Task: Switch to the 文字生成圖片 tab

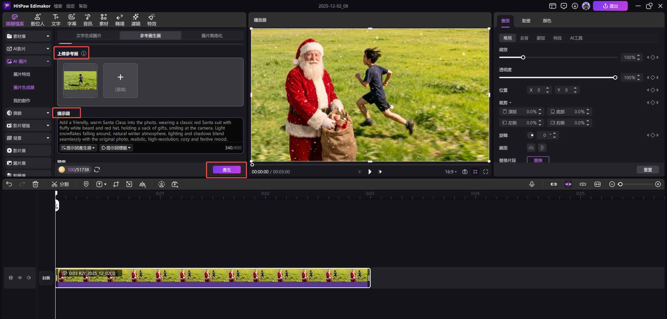Action: point(89,35)
